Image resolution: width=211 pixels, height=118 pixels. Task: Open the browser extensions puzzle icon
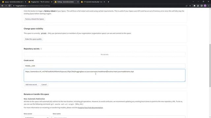pyautogui.click(x=195, y=6)
